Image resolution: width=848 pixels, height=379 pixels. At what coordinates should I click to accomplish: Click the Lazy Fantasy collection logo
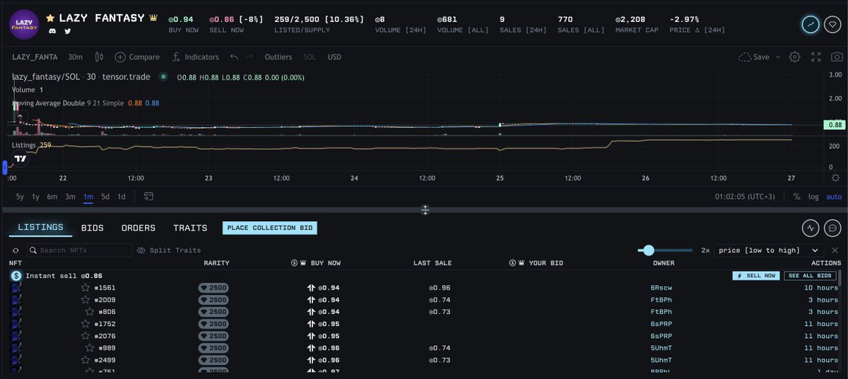(23, 25)
